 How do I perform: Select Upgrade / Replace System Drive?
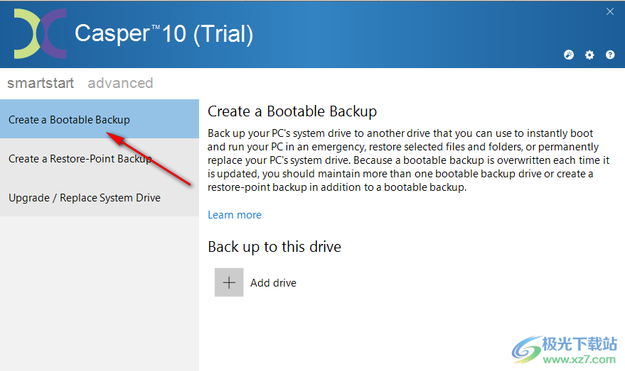click(x=84, y=198)
